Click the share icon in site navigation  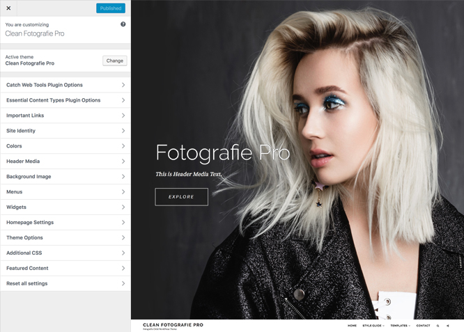tap(448, 326)
